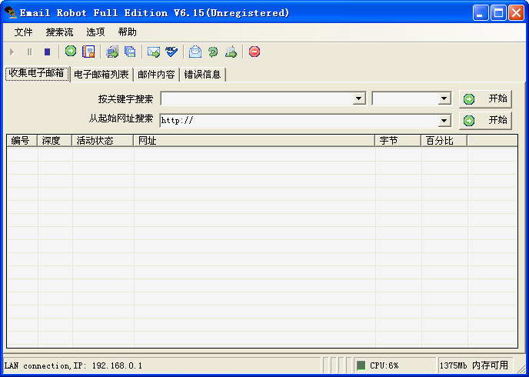The height and width of the screenshot is (377, 529).
Task: Minimize the Email Robot window
Action: pos(481,14)
